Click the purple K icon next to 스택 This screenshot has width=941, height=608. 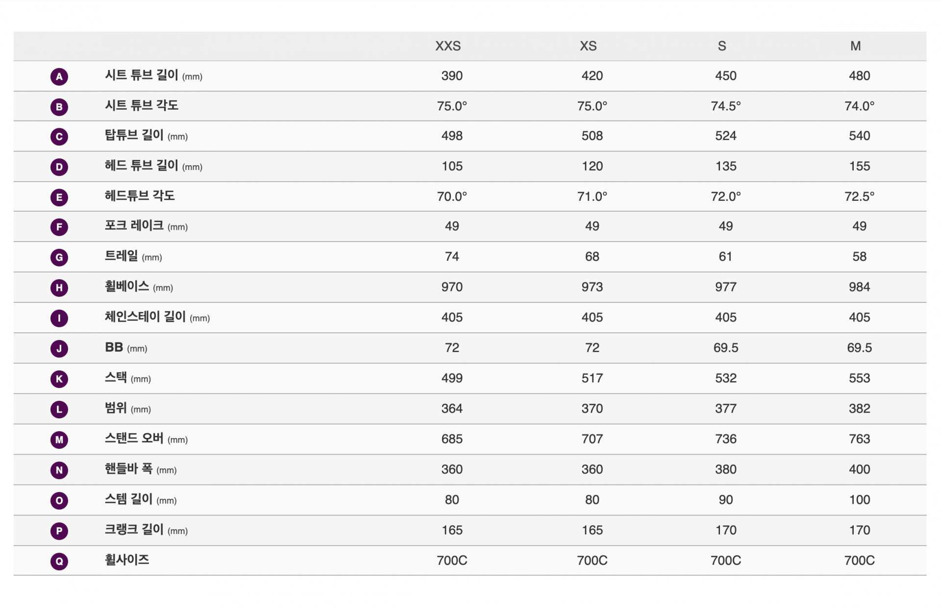click(59, 379)
